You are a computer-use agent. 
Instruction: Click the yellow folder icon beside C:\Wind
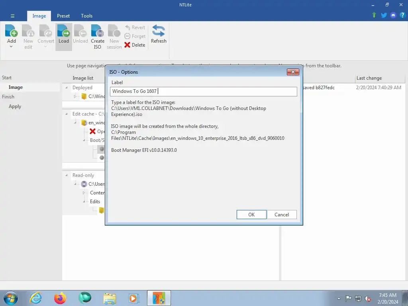point(84,96)
